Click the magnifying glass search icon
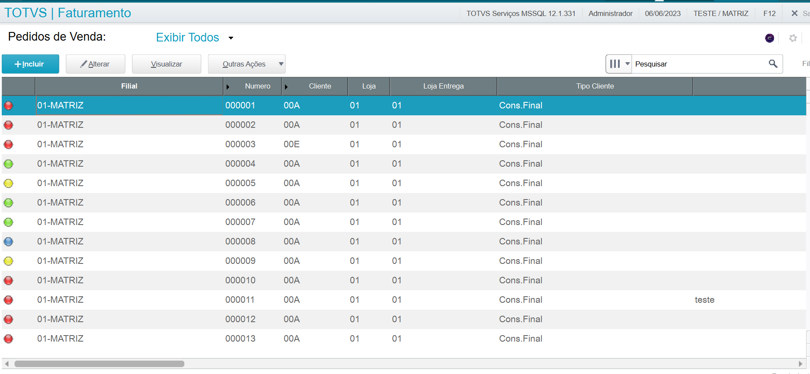Screen dimensions: 810x374 (x=773, y=64)
